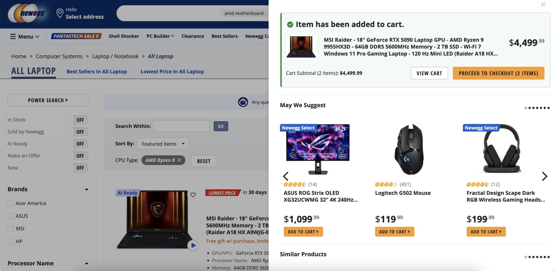Viewport: 555px width, 271px height.
Task: Open the Sort By Featured Items dropdown
Action: [162, 144]
